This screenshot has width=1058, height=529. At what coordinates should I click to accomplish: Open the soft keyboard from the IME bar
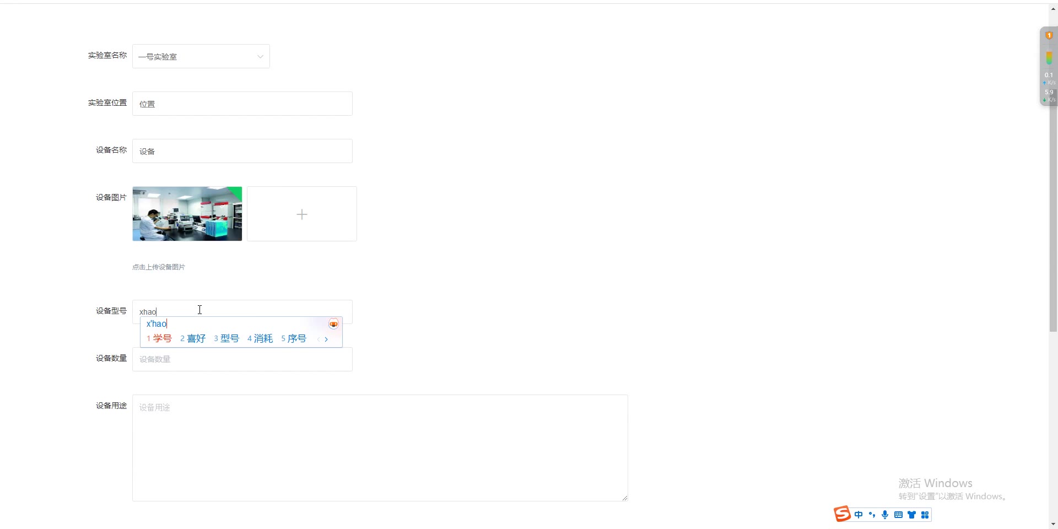click(898, 515)
